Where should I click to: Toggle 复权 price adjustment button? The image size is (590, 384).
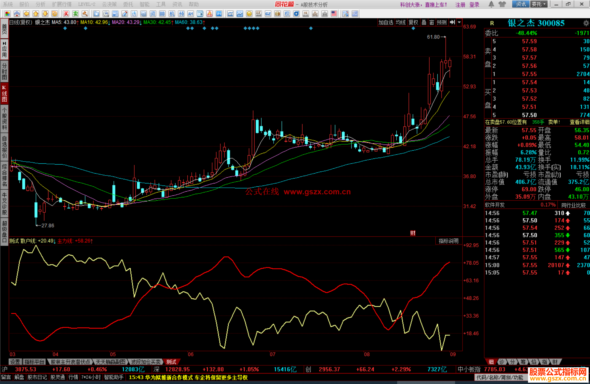[x=413, y=22]
